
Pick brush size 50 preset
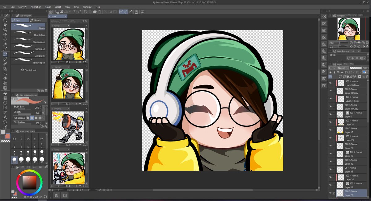coord(42,160)
